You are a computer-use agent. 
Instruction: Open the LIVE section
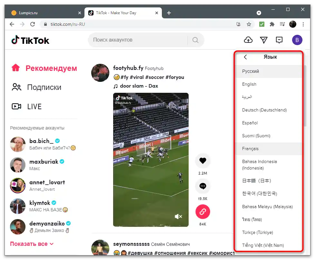(26, 106)
